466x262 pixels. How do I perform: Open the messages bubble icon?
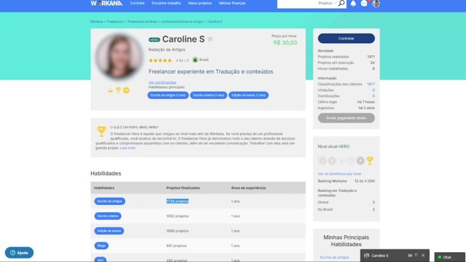364,4
